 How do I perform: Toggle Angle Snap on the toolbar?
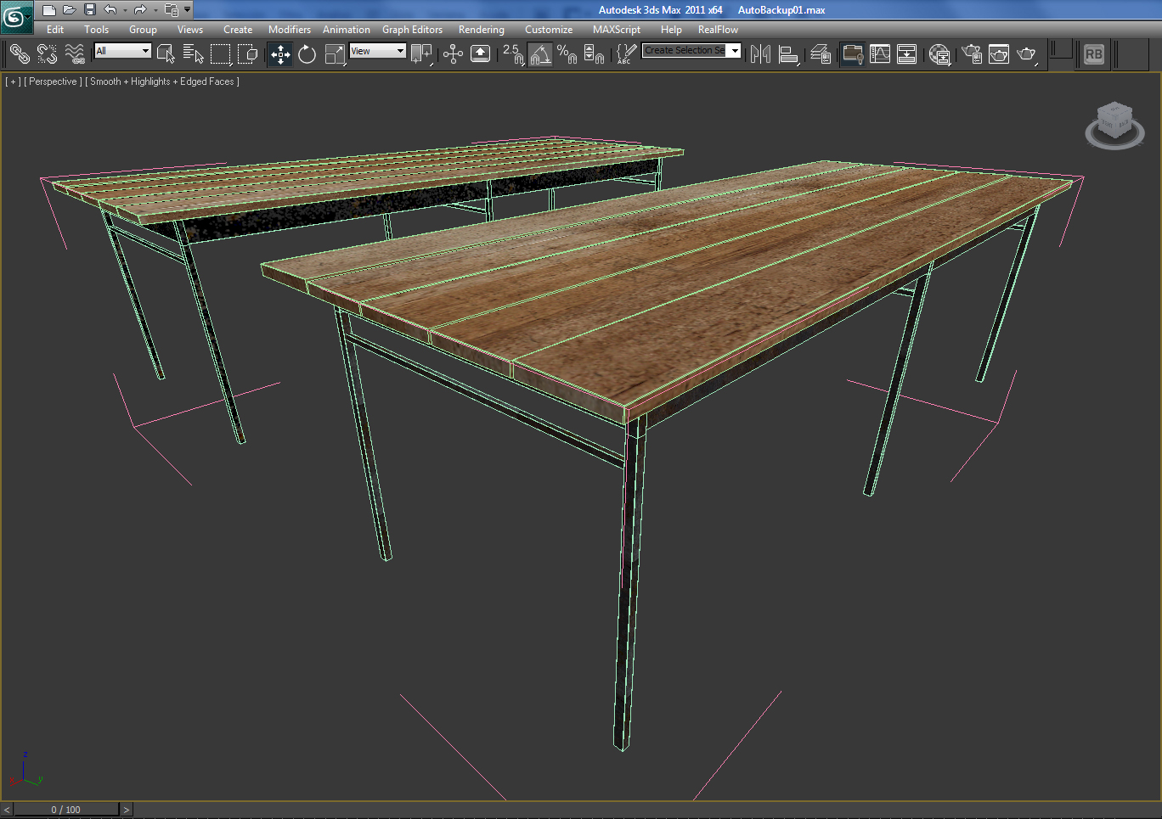point(540,54)
